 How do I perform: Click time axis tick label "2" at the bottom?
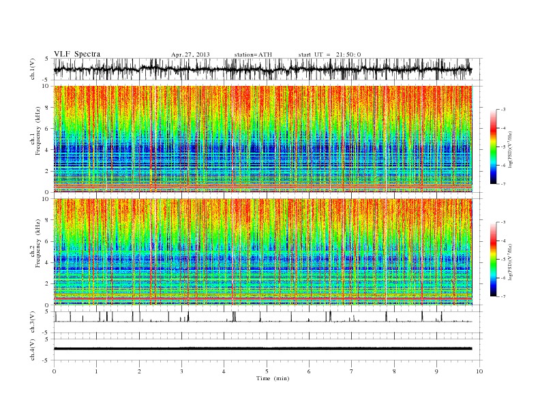pyautogui.click(x=139, y=371)
